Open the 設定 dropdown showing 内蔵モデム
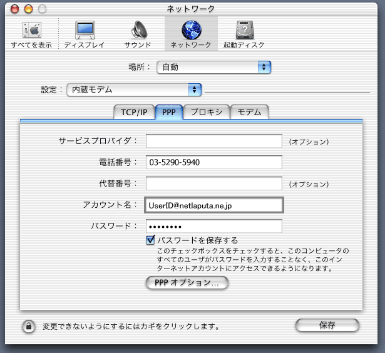The image size is (385, 353). [x=134, y=90]
